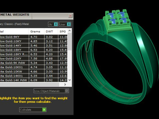Viewport: 159px width, 119px height.
Task: Click the 5.34 grams value
Action: 34,63
